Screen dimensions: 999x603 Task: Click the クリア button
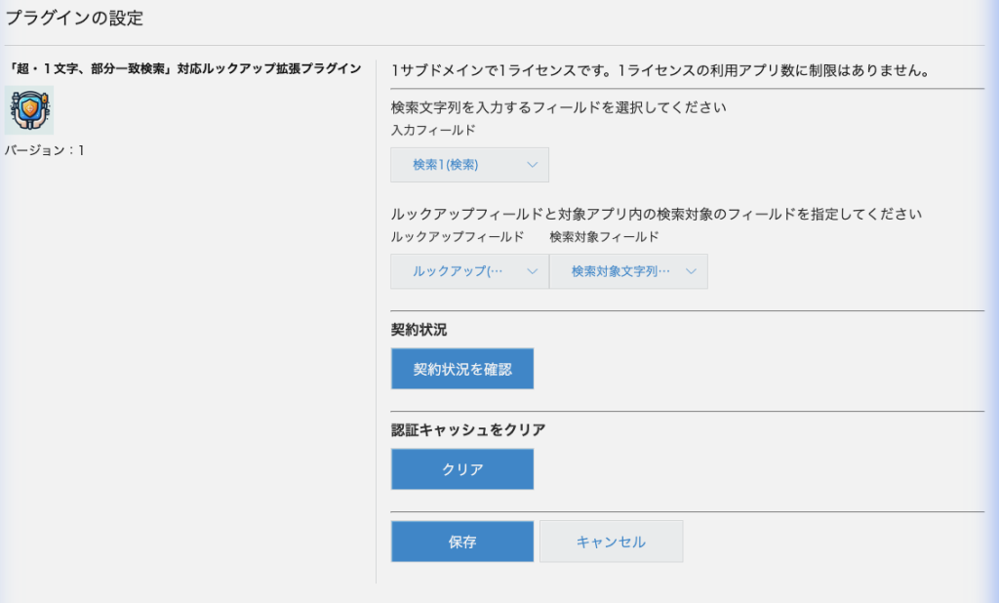462,469
